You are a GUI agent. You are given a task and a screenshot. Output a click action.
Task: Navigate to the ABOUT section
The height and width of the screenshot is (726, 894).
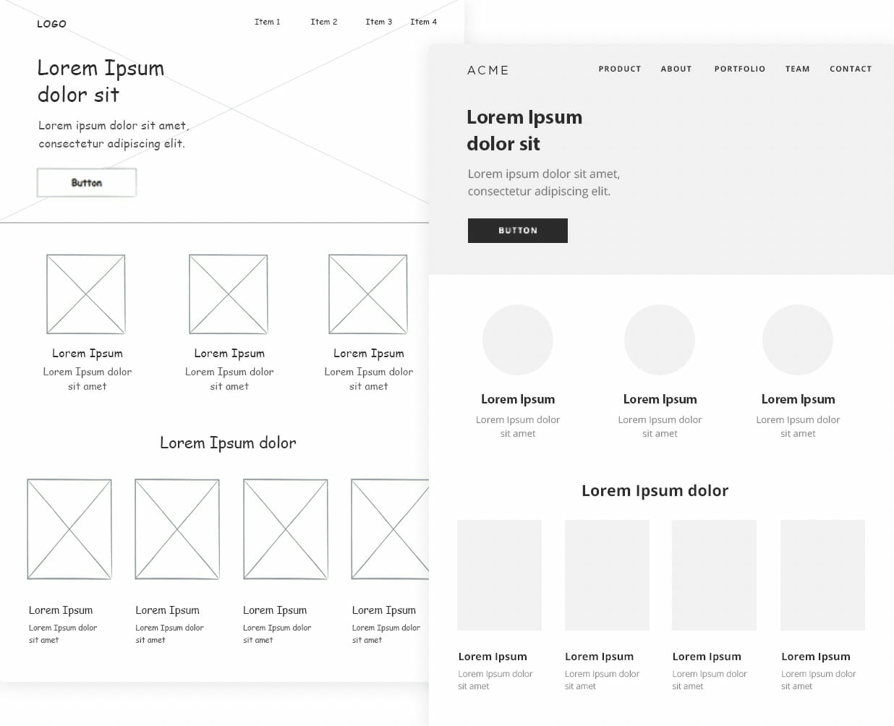click(x=676, y=69)
